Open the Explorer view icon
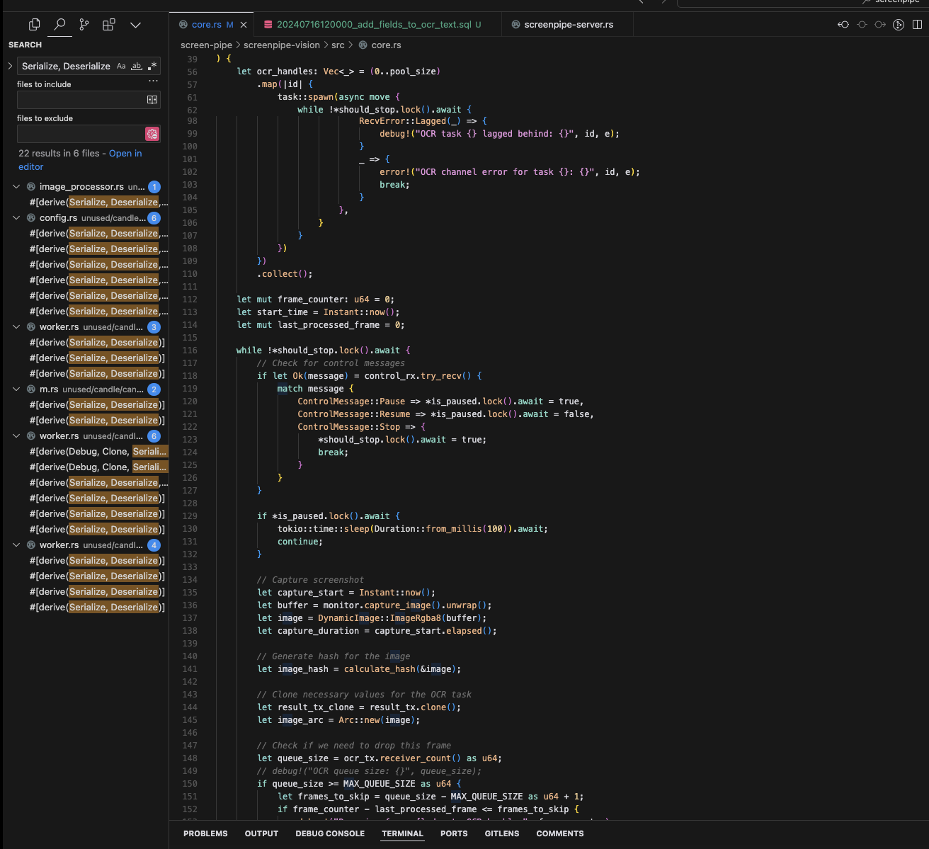 34,25
